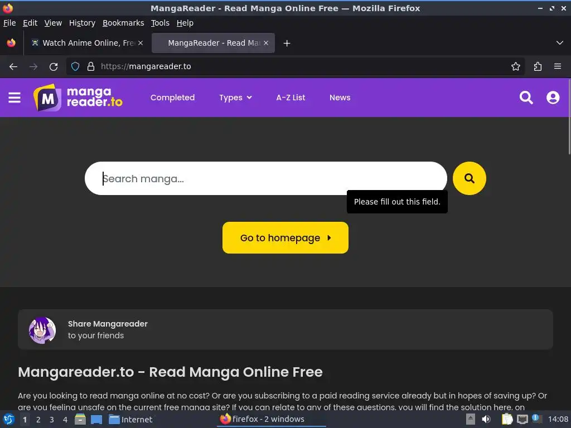Expand the Types dropdown in header

235,98
